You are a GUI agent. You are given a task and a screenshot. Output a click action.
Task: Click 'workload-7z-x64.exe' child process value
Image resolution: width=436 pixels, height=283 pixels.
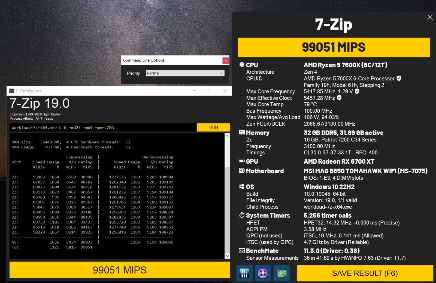pyautogui.click(x=328, y=207)
